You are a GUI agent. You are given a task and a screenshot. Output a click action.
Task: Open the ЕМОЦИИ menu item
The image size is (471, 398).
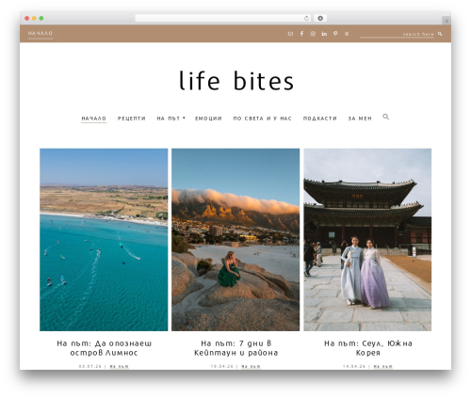pos(208,119)
